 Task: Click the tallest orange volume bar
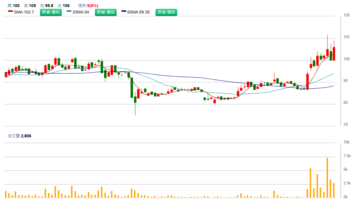pyautogui.click(x=327, y=177)
